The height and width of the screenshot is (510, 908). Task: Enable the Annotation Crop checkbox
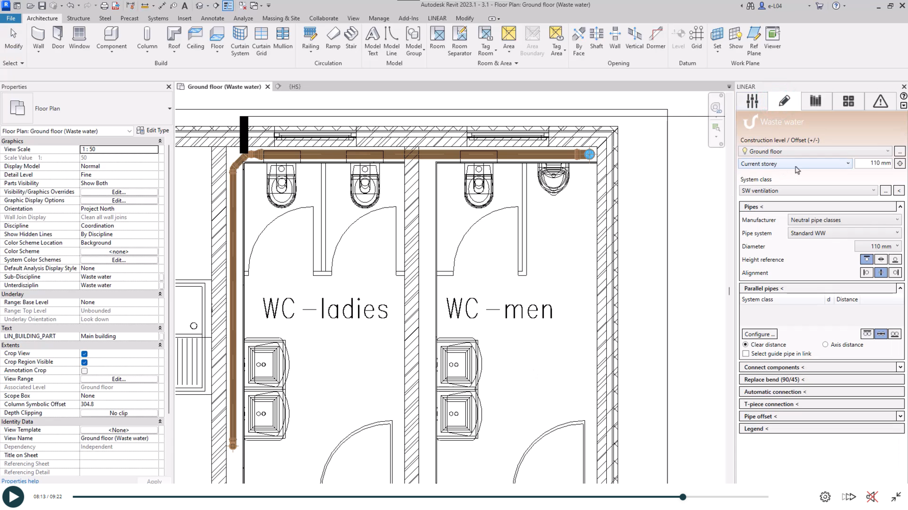click(x=84, y=371)
